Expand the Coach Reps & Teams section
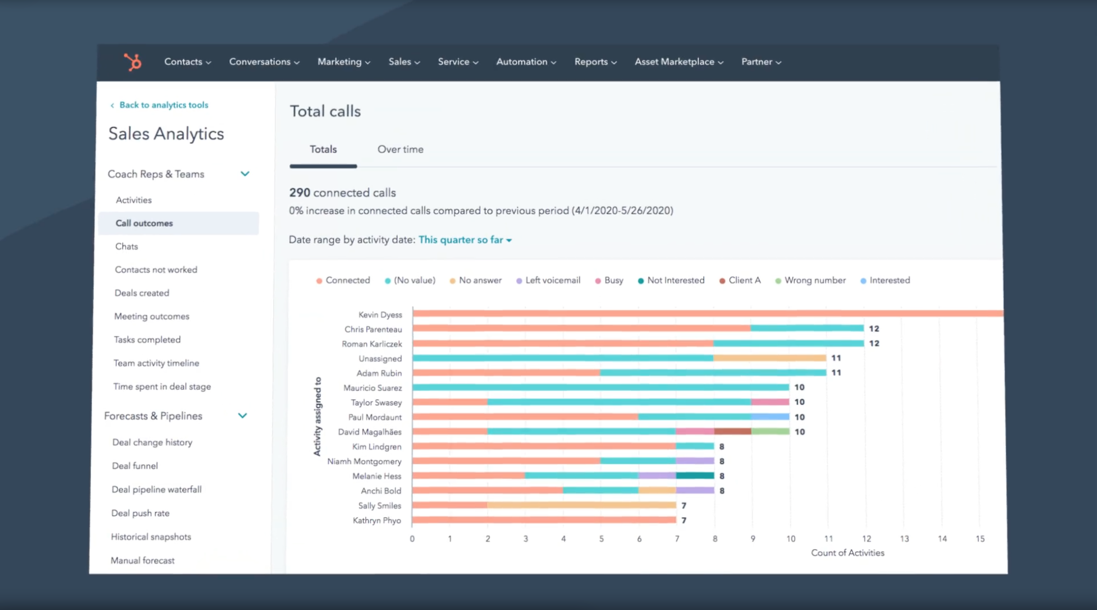Image resolution: width=1097 pixels, height=610 pixels. (245, 173)
